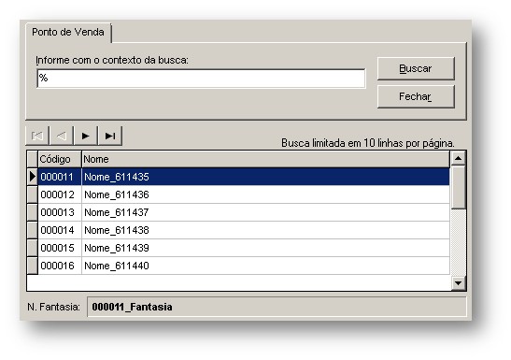Select the row Nome_611436
This screenshot has height=360, width=511.
[244, 194]
